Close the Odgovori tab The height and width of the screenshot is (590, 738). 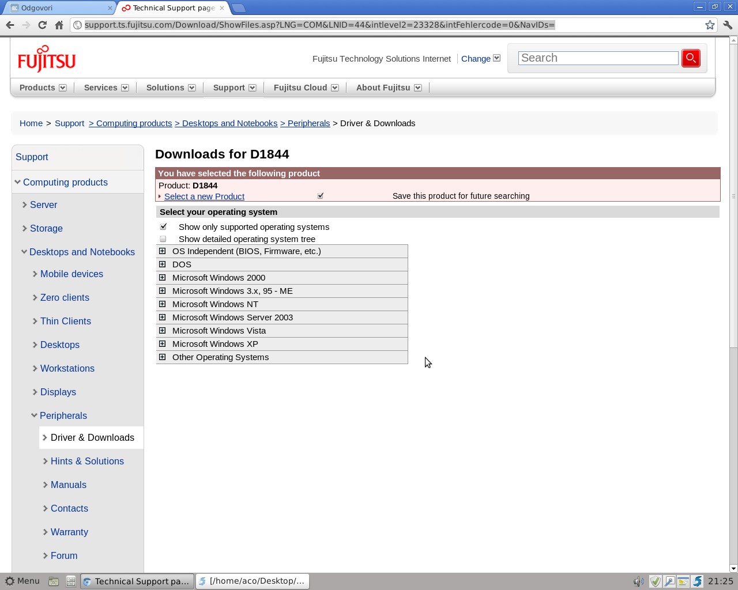click(x=110, y=8)
